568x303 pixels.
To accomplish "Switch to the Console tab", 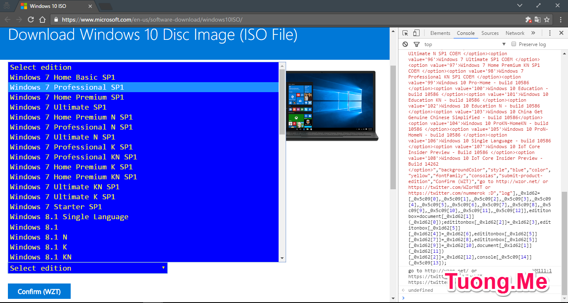I will click(466, 33).
